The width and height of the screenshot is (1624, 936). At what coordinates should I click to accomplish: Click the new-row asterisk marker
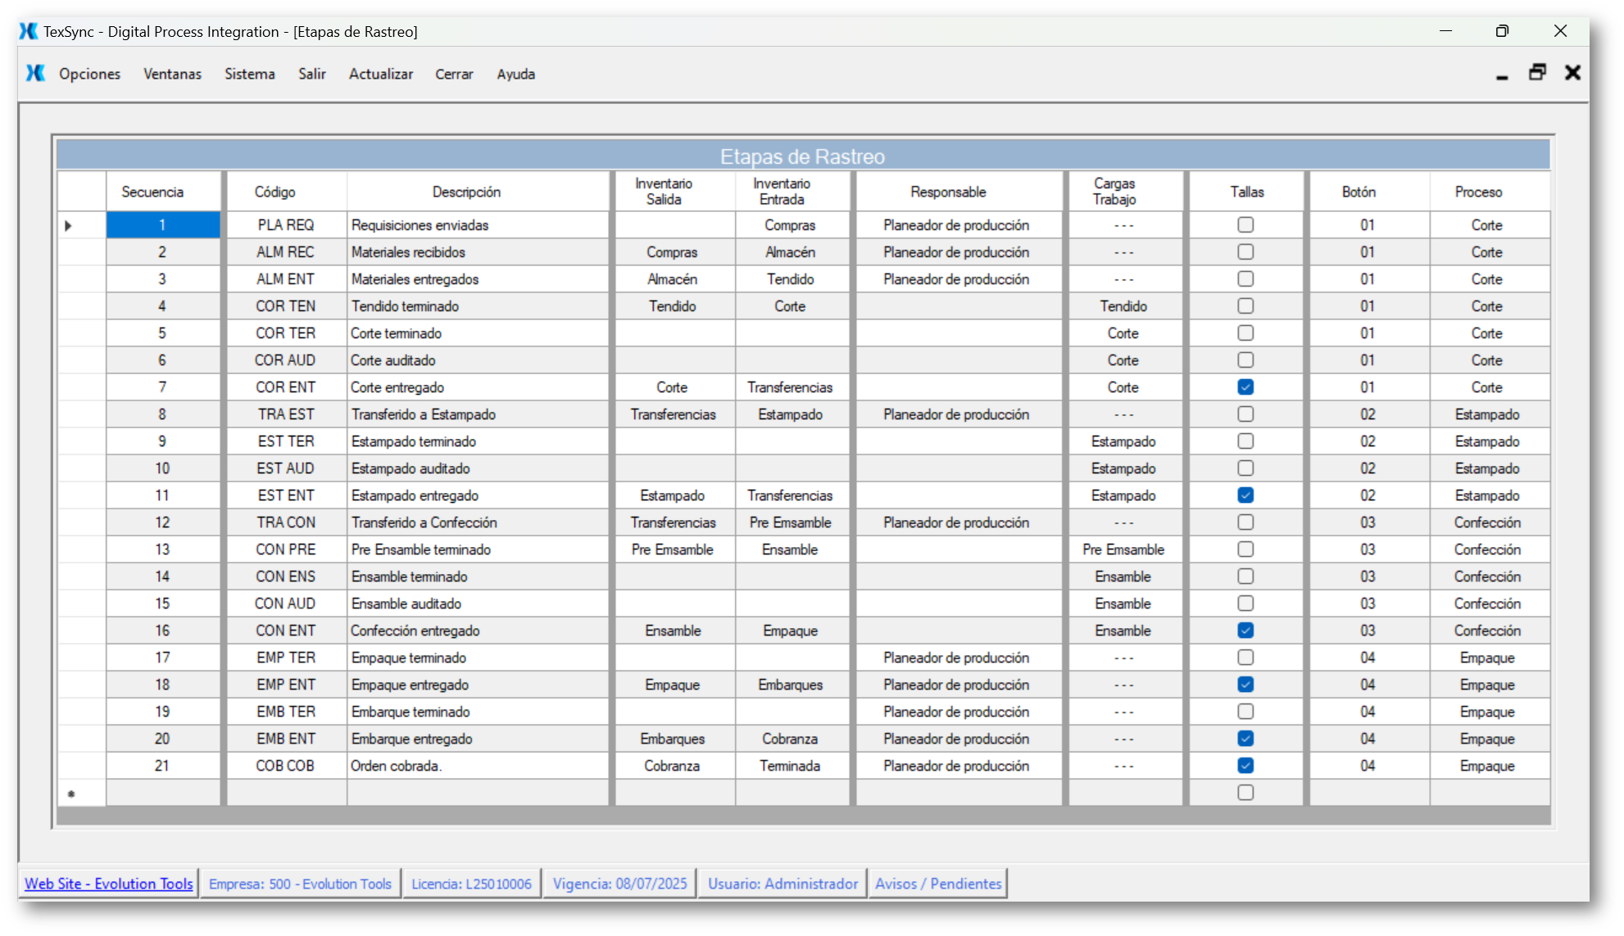71,794
